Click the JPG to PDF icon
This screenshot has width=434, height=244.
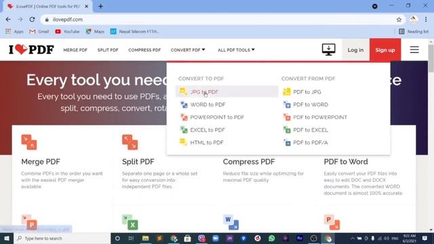click(183, 91)
